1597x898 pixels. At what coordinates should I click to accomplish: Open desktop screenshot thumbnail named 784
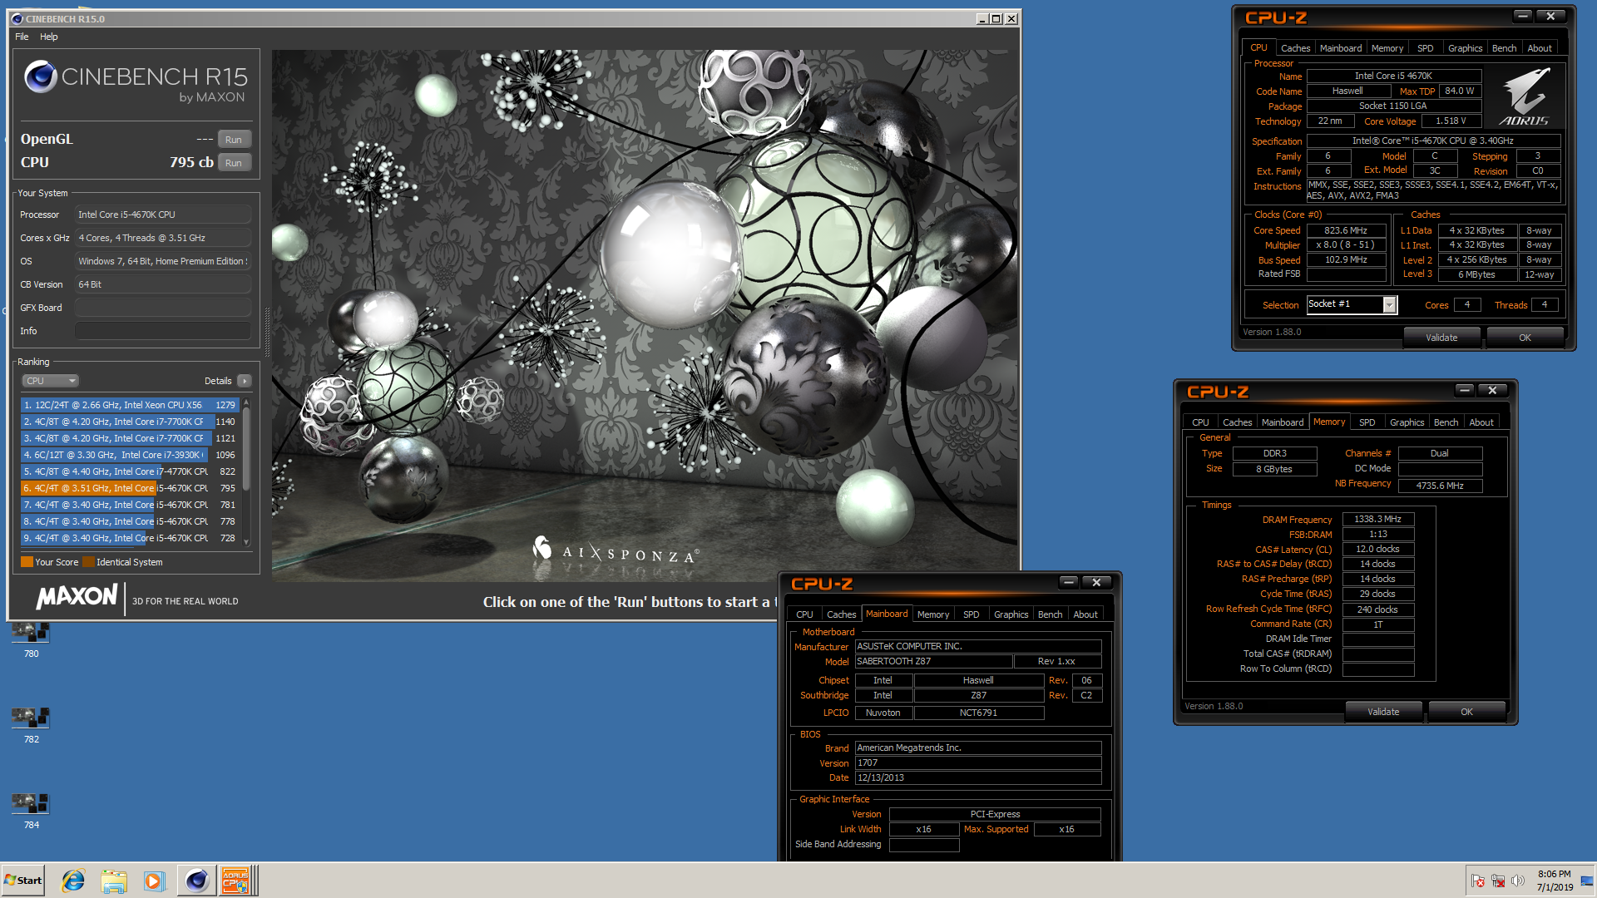[31, 811]
